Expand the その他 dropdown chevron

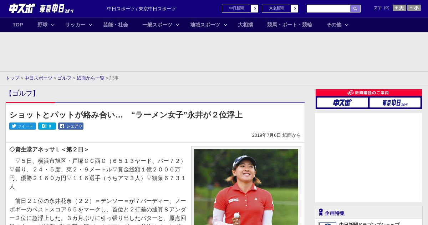tap(347, 25)
